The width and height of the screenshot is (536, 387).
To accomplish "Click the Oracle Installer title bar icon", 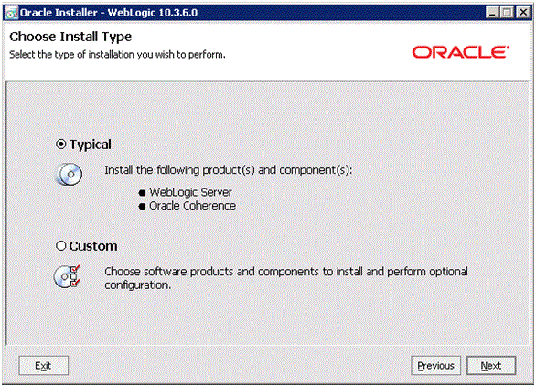I will pos(11,13).
